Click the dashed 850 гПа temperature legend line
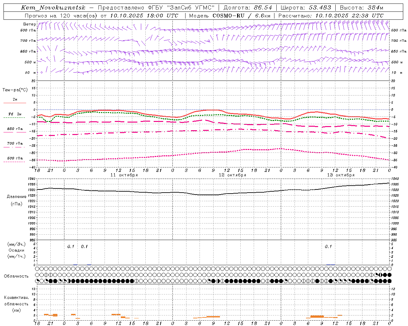The width and height of the screenshot is (408, 326). [x=15, y=132]
